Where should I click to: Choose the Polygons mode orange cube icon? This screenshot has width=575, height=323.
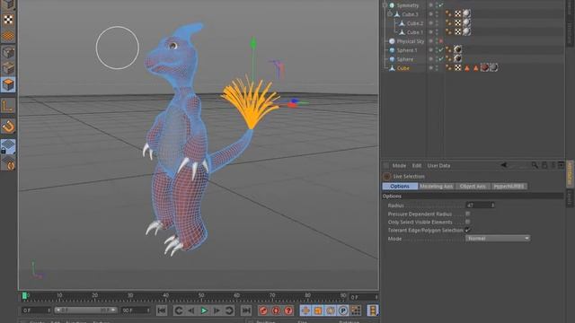8,84
